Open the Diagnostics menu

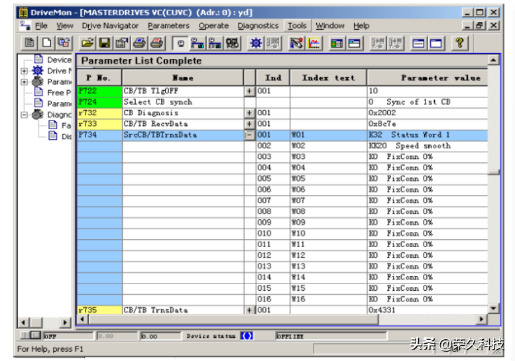(x=258, y=26)
